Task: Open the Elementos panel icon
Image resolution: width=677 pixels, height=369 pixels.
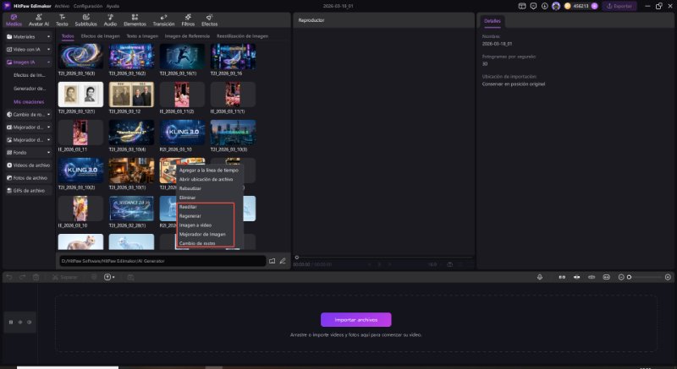Action: (135, 20)
